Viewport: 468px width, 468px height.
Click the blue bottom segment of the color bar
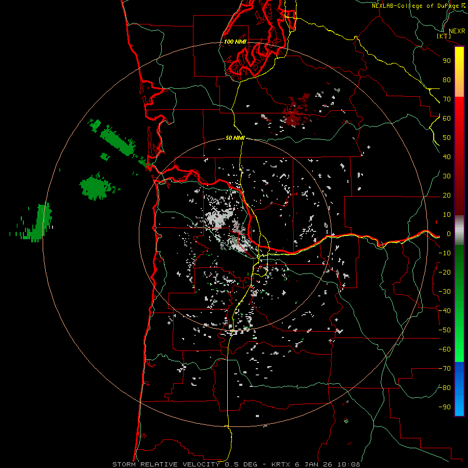tap(459, 389)
